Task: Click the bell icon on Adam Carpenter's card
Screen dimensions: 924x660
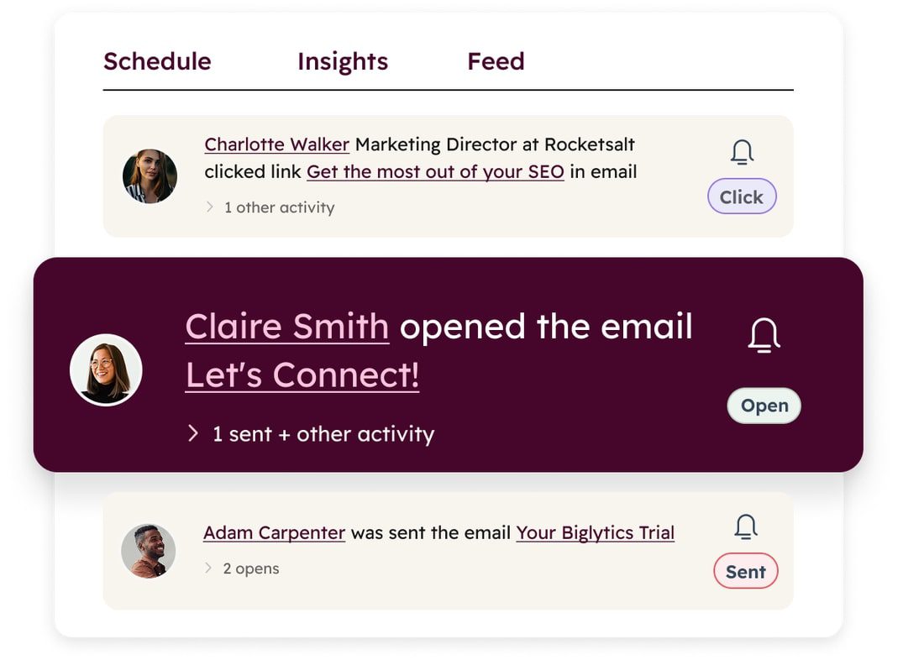Action: pyautogui.click(x=746, y=526)
